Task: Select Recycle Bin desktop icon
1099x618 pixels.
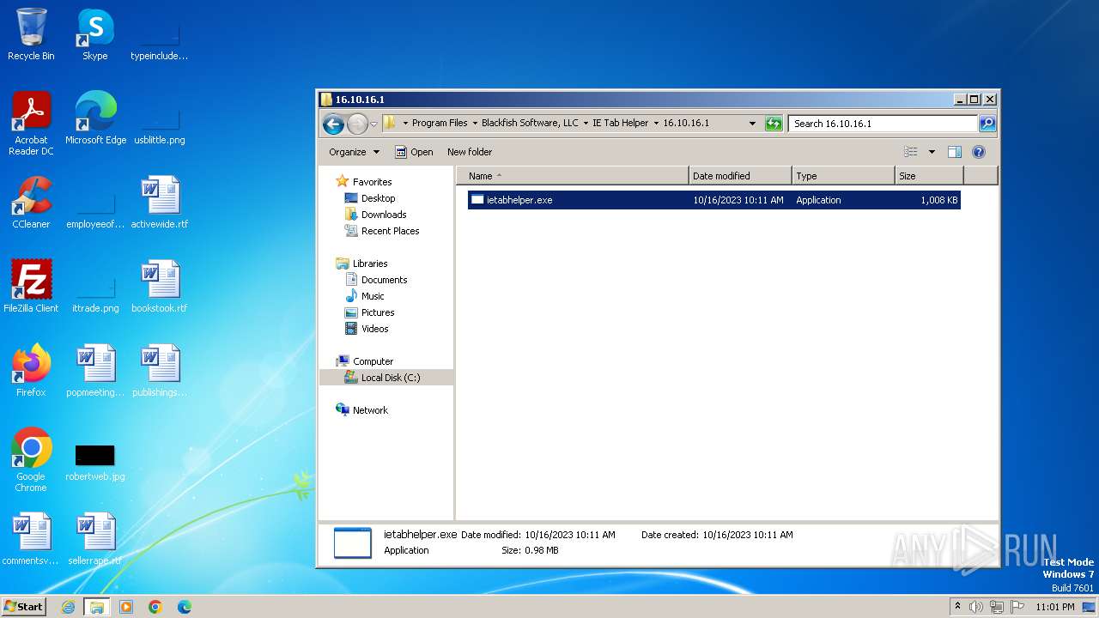Action: pos(31,34)
